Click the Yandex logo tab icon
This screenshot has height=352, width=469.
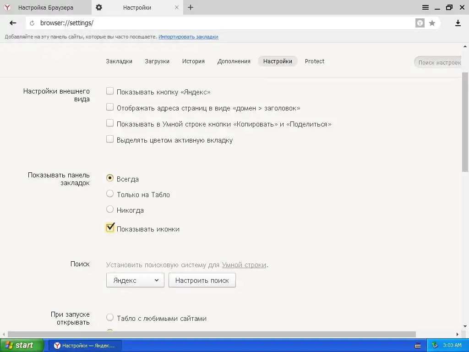pos(7,7)
